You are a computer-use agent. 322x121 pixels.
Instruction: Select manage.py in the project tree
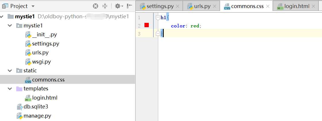point(37,116)
